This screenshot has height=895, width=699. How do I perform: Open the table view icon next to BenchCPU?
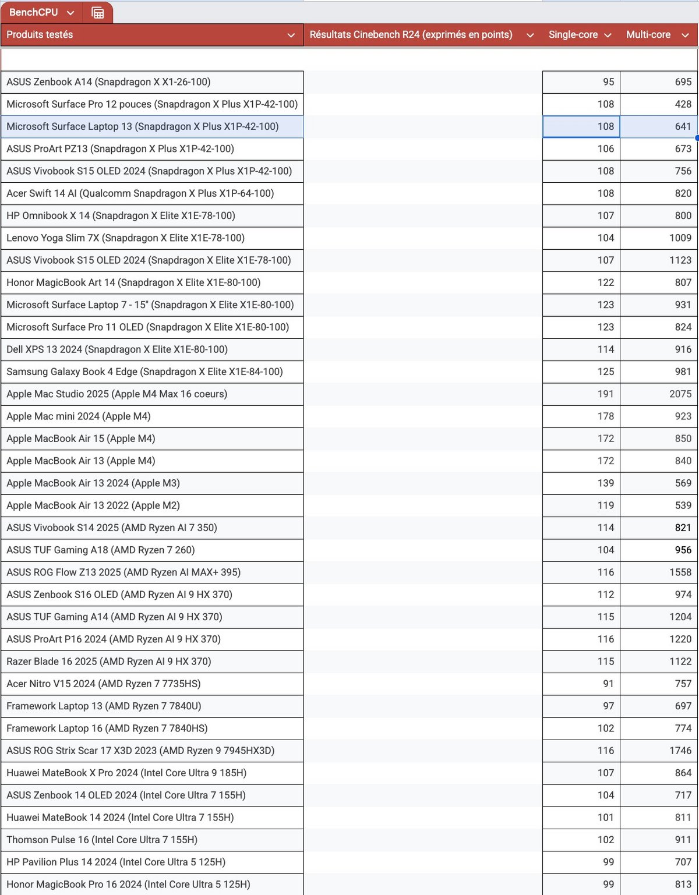(x=98, y=12)
